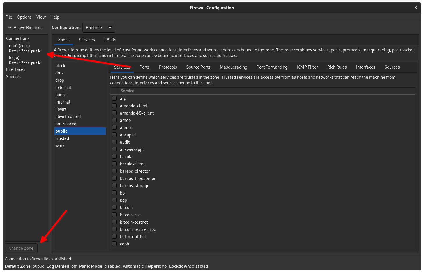Enable the bittorrent-lsd service

pos(114,236)
